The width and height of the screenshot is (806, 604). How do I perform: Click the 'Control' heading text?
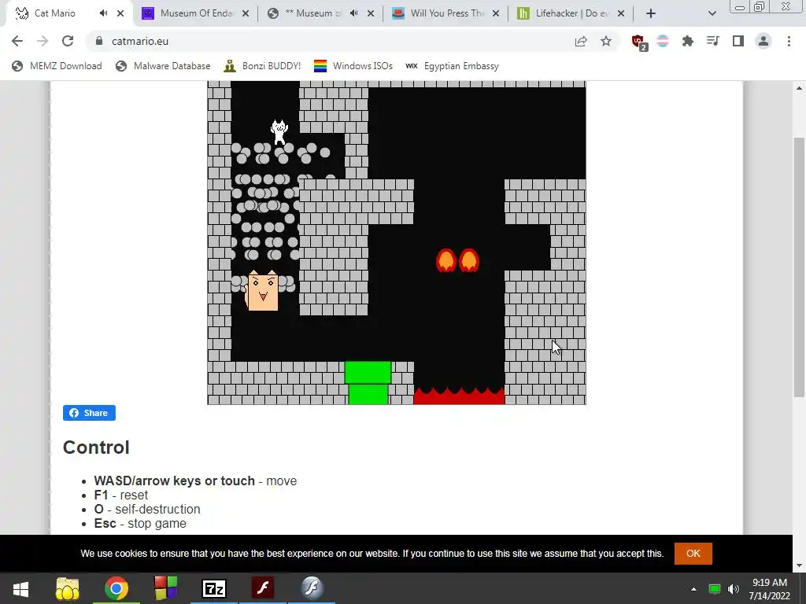click(x=96, y=447)
